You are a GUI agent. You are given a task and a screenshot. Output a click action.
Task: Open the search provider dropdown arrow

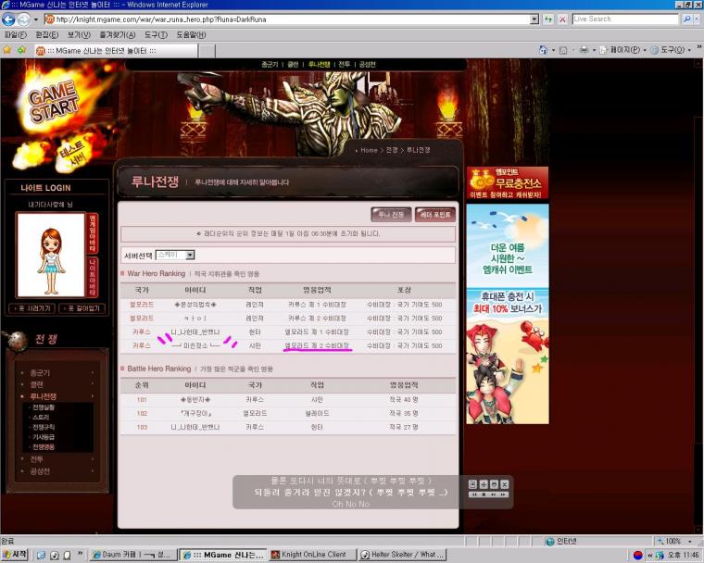(697, 19)
